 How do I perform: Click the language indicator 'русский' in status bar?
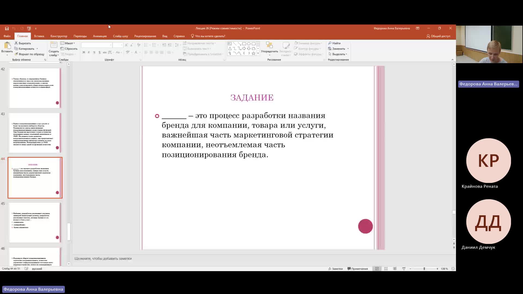point(37,269)
